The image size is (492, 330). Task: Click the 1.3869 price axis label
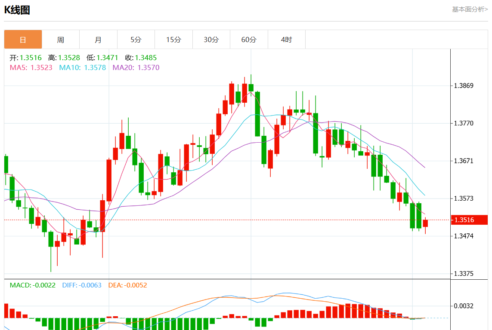coord(464,86)
